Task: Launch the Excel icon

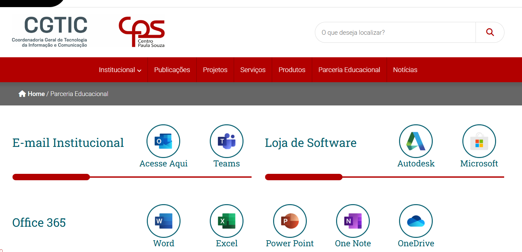Action: (x=227, y=221)
